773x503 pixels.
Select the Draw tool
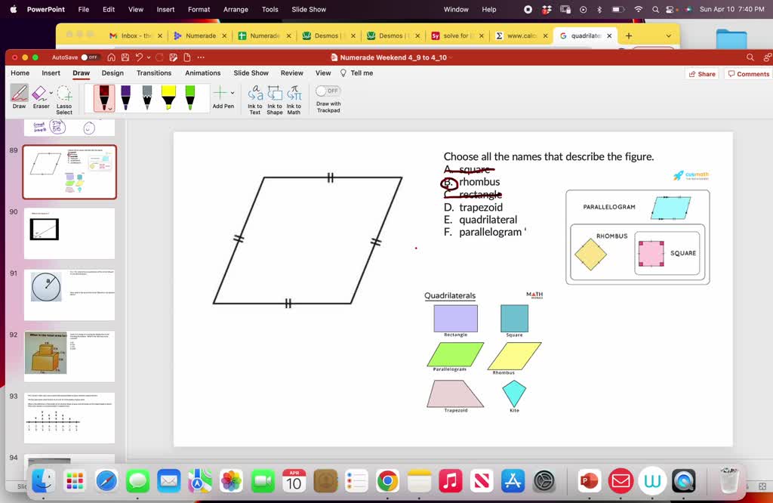point(19,94)
